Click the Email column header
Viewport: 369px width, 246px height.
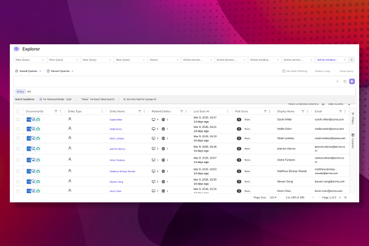click(318, 111)
